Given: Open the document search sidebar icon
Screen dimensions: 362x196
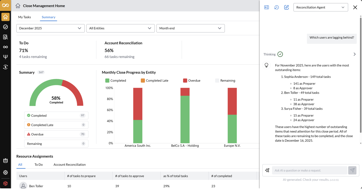Looking at the screenshot, I should [5, 37].
